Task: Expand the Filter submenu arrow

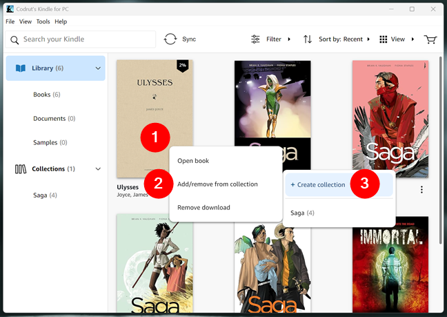Action: tap(289, 39)
